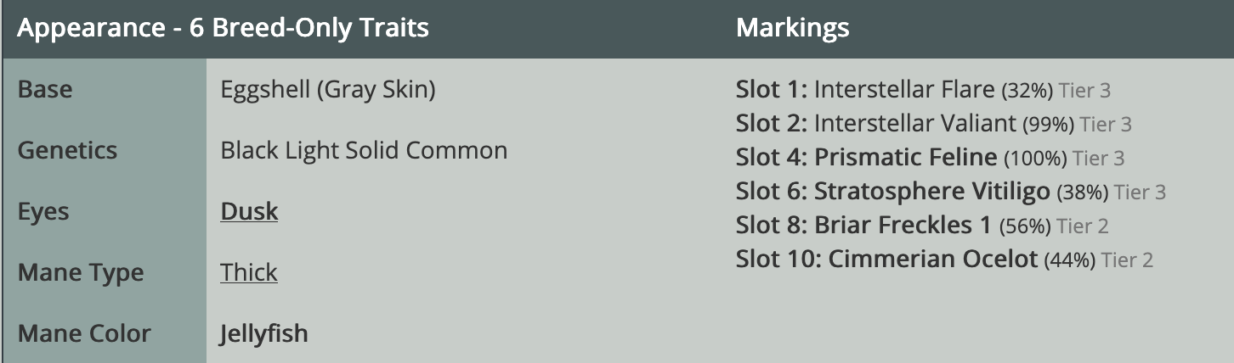Click the Tier 3 label beside Prismatic Feline
The height and width of the screenshot is (363, 1234).
pos(1098,159)
